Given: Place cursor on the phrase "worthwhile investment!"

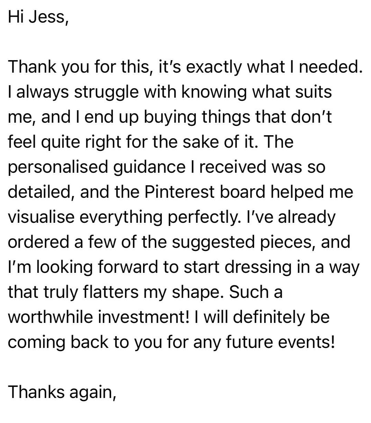Looking at the screenshot, I should pyautogui.click(x=98, y=317).
